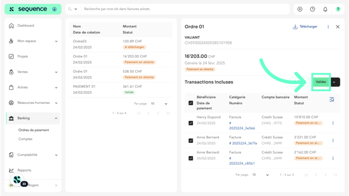Open options for Henry Dupond transaction
349x196 pixels.
point(333,123)
